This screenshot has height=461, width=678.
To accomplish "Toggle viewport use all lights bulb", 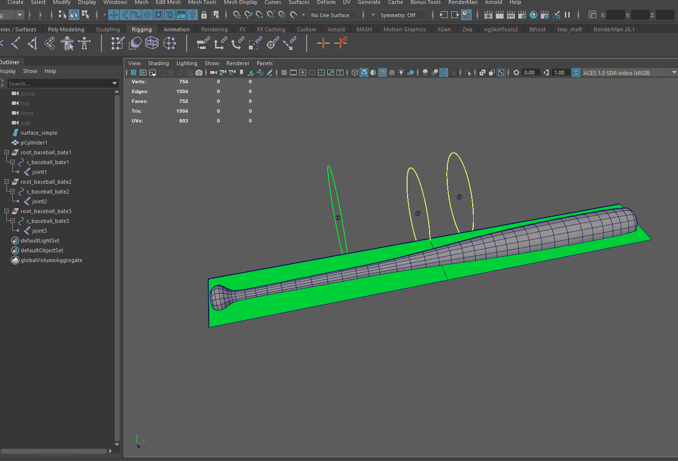I will (x=401, y=73).
